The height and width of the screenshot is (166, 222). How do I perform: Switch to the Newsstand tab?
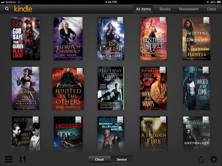point(189,9)
